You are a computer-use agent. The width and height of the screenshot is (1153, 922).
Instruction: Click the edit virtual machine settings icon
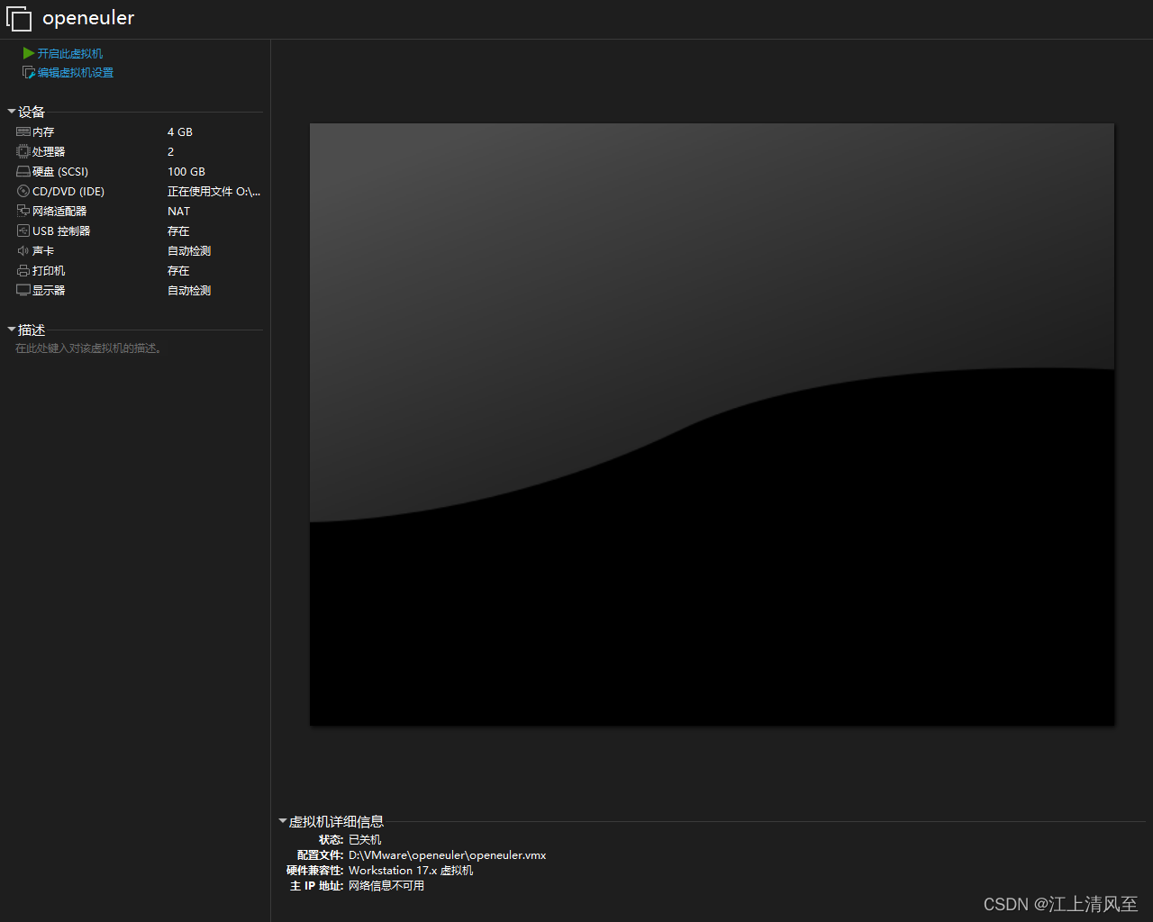[29, 73]
